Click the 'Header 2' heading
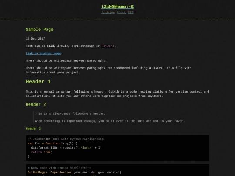Viewport: 235px width, 176px height. click(36, 104)
